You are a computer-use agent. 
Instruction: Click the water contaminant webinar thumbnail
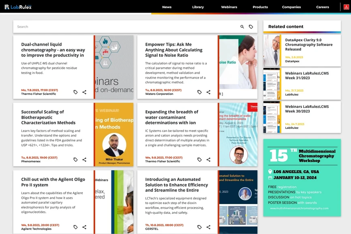[x=238, y=134]
